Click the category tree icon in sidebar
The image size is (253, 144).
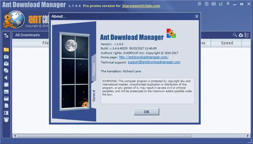(x=6, y=35)
